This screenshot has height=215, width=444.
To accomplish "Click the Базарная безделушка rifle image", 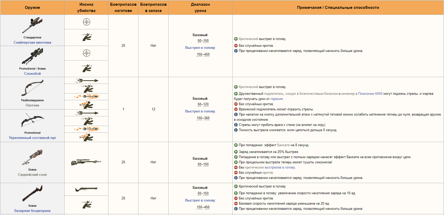I will pos(32,193).
